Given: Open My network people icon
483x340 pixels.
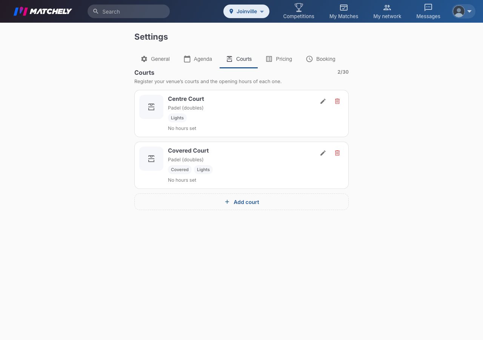Looking at the screenshot, I should point(387,7).
